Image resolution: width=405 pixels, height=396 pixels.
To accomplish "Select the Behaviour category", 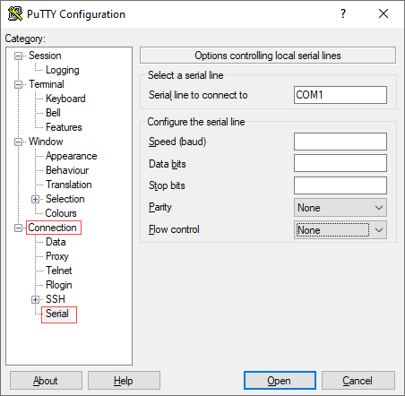I will [x=67, y=170].
